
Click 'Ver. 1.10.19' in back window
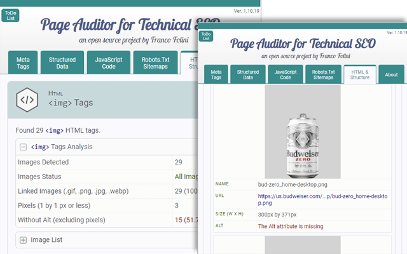pos(246,11)
